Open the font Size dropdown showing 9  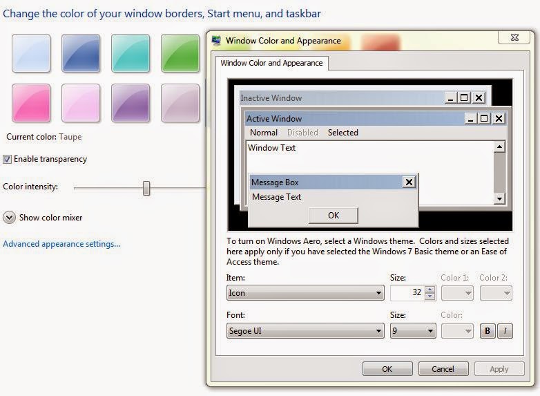click(413, 331)
